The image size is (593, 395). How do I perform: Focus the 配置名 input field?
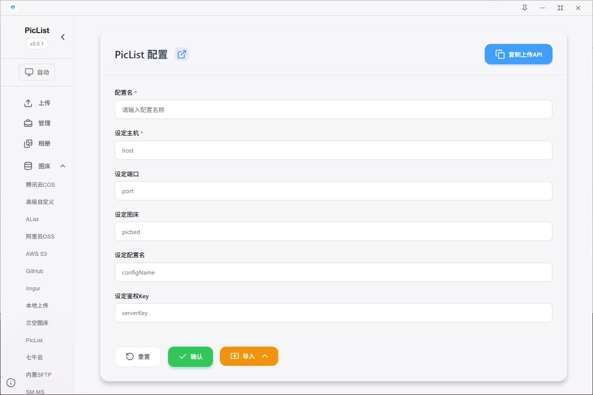pyautogui.click(x=334, y=110)
